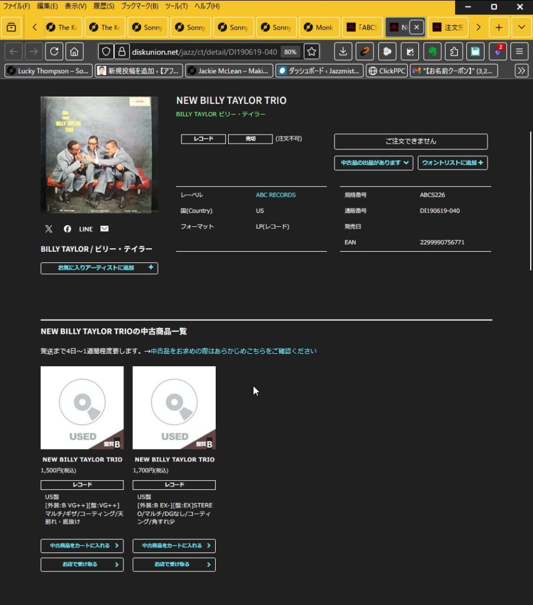Show more bookmarks toolbar items

click(x=521, y=71)
